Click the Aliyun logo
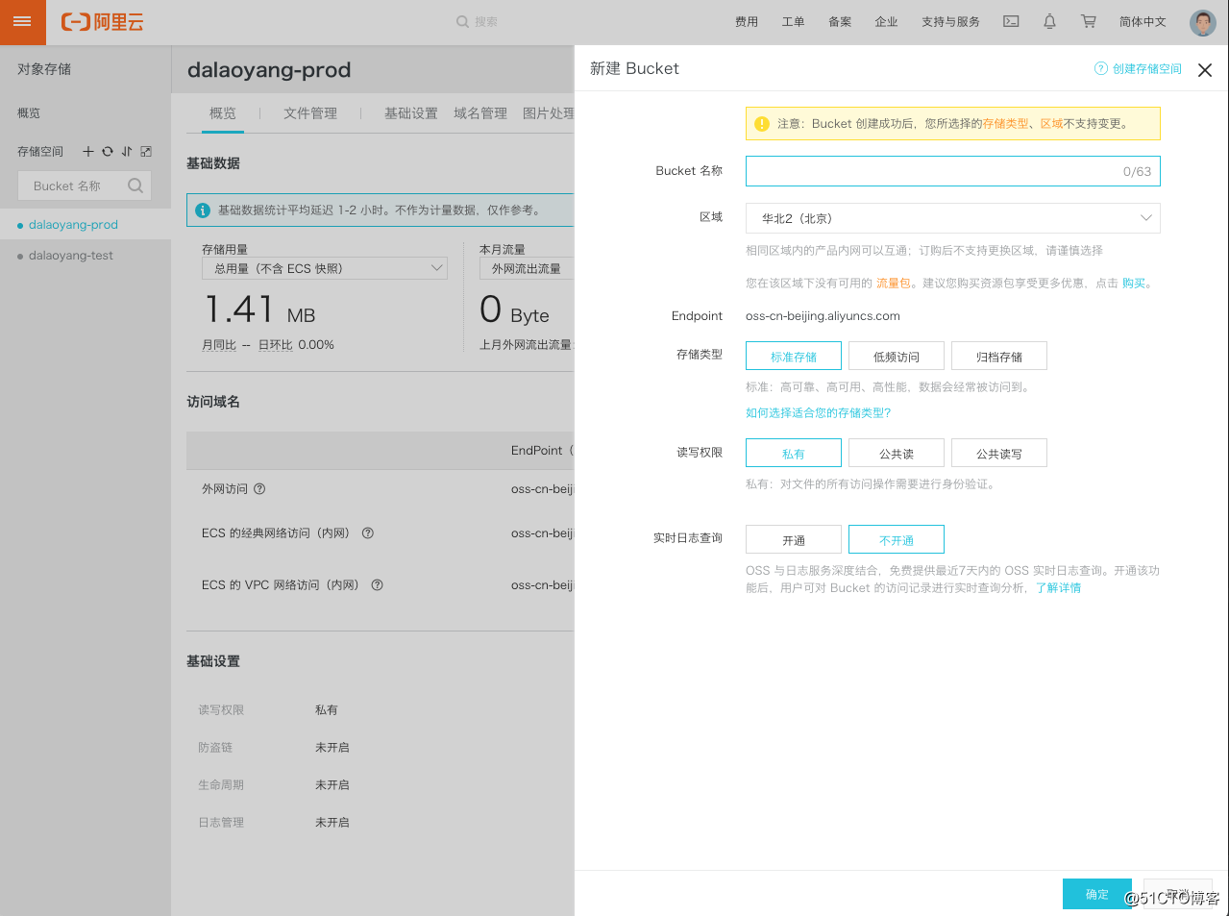Viewport: 1229px width, 916px height. click(102, 22)
